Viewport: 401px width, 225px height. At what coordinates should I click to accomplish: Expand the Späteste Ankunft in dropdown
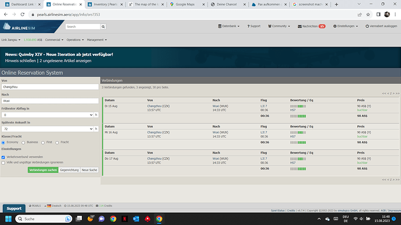pos(48,129)
